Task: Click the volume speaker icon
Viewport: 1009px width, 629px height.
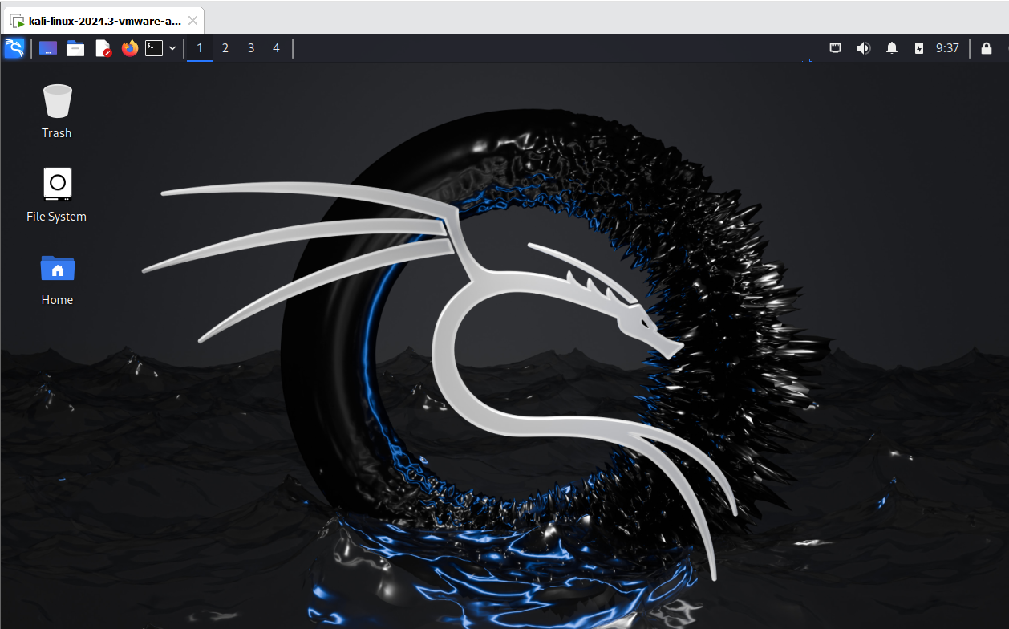Action: point(863,48)
